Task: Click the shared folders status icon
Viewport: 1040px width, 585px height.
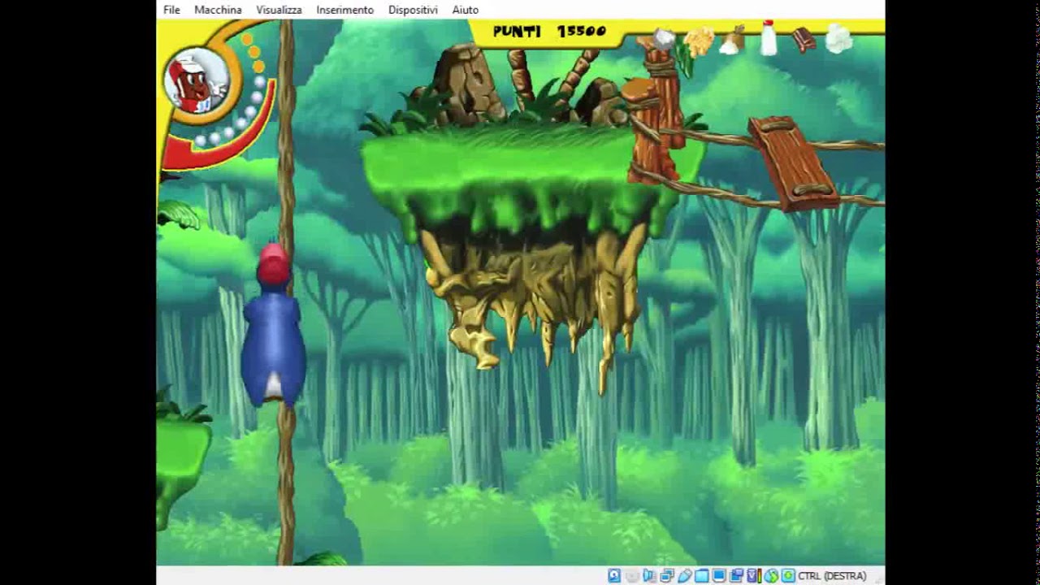Action: pos(701,576)
